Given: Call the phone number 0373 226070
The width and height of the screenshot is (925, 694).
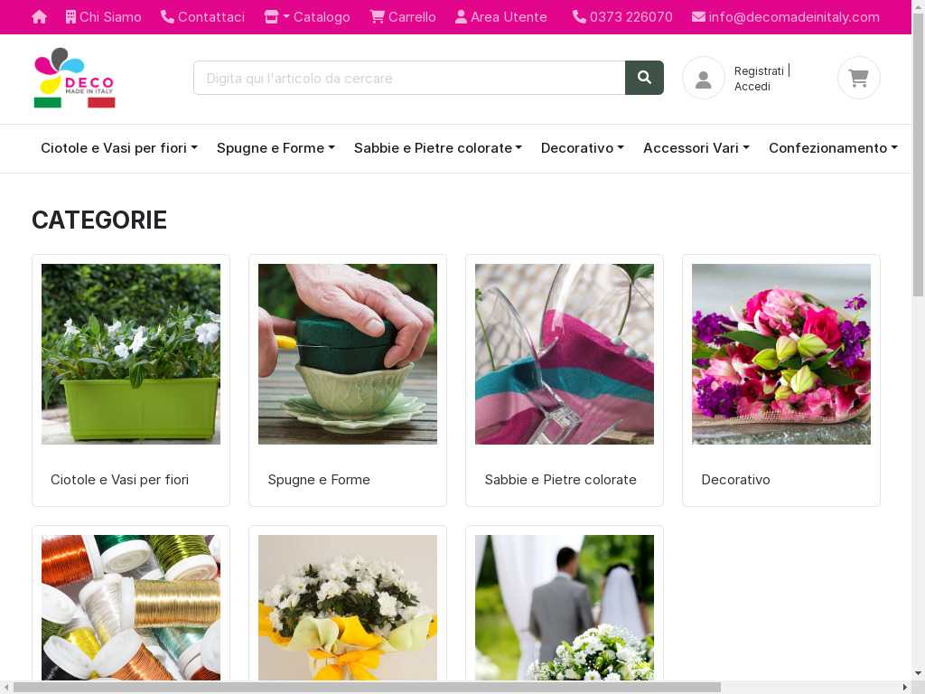Looking at the screenshot, I should coord(622,17).
